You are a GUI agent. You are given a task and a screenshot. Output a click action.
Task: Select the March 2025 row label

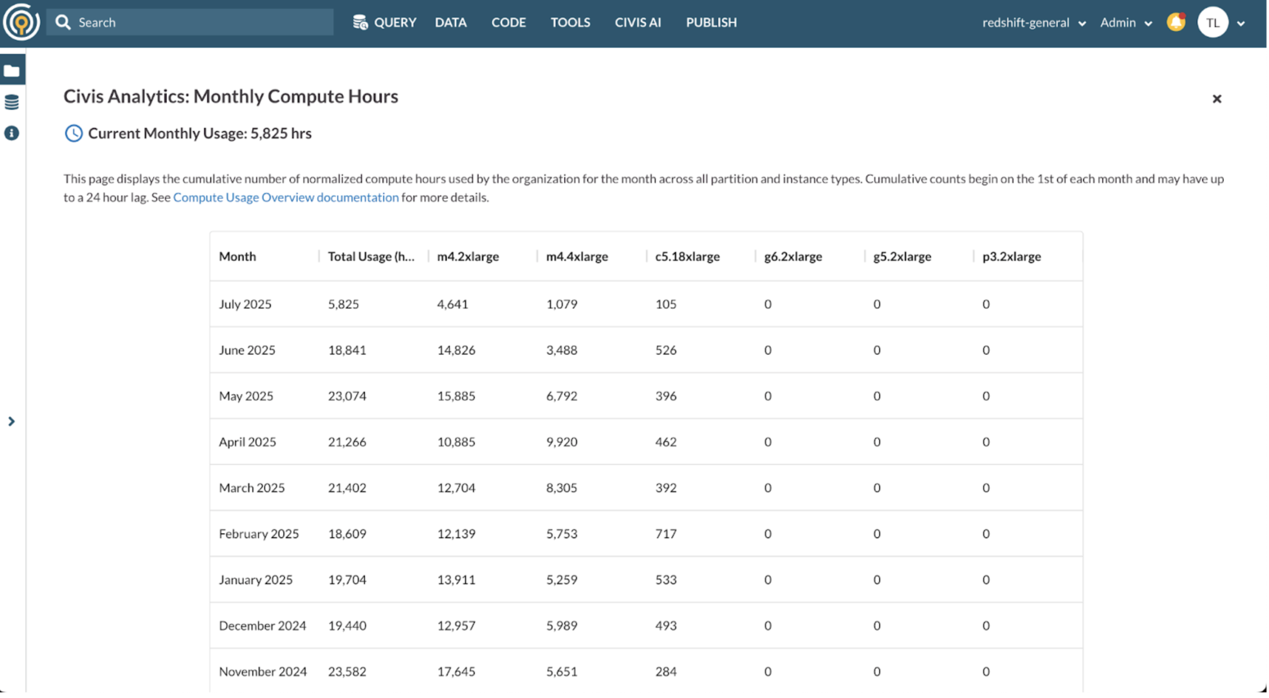click(252, 488)
